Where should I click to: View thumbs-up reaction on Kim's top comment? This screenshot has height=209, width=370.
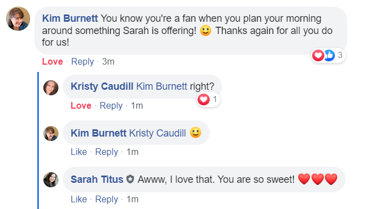click(x=329, y=55)
